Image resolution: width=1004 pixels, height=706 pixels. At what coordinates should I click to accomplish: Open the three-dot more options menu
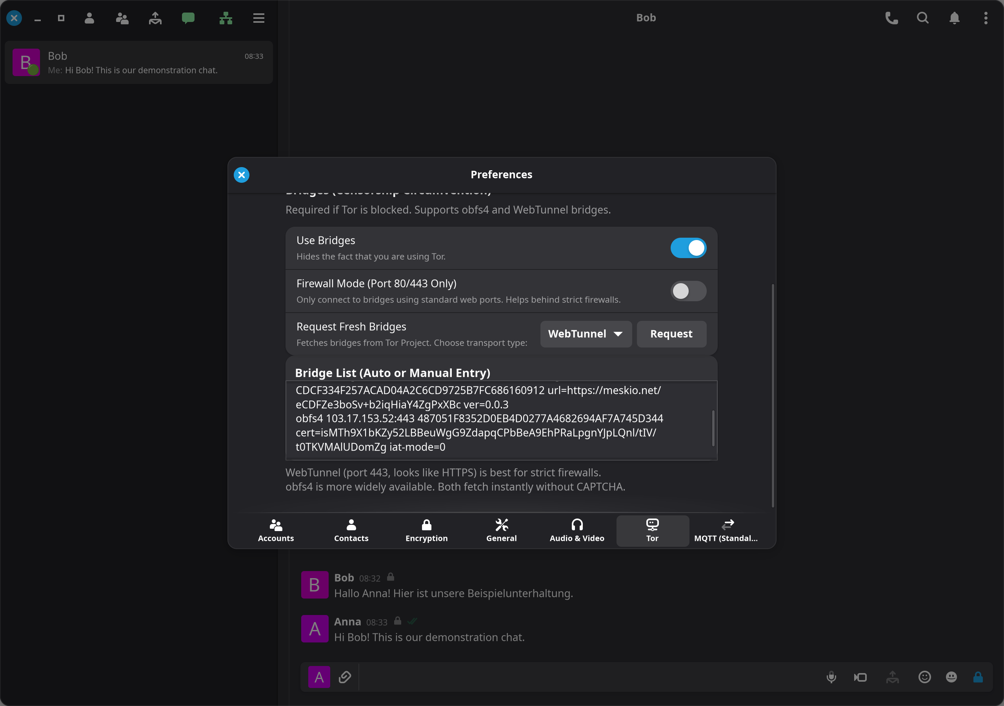coord(986,18)
